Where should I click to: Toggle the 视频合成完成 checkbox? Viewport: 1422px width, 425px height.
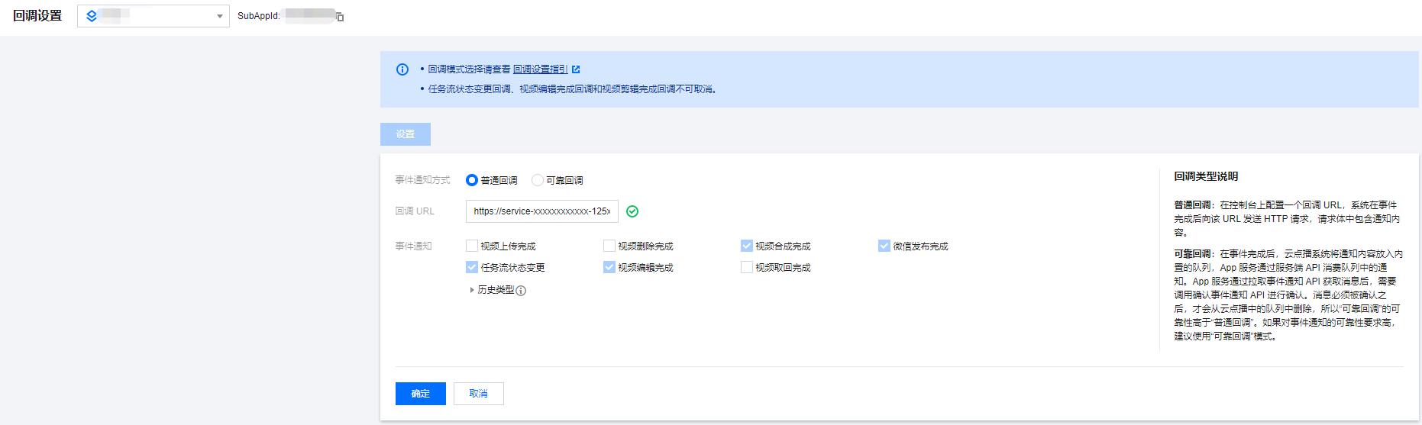click(x=747, y=246)
